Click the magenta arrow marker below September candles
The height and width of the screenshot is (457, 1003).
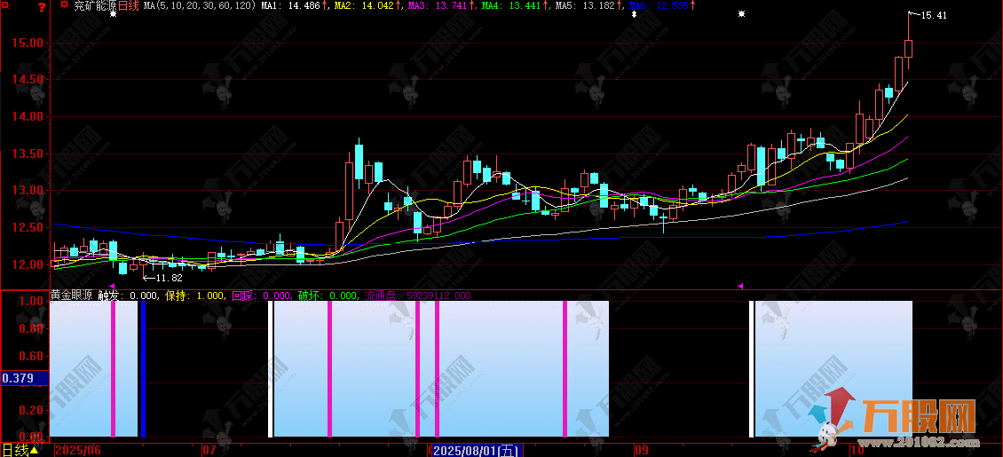740,286
